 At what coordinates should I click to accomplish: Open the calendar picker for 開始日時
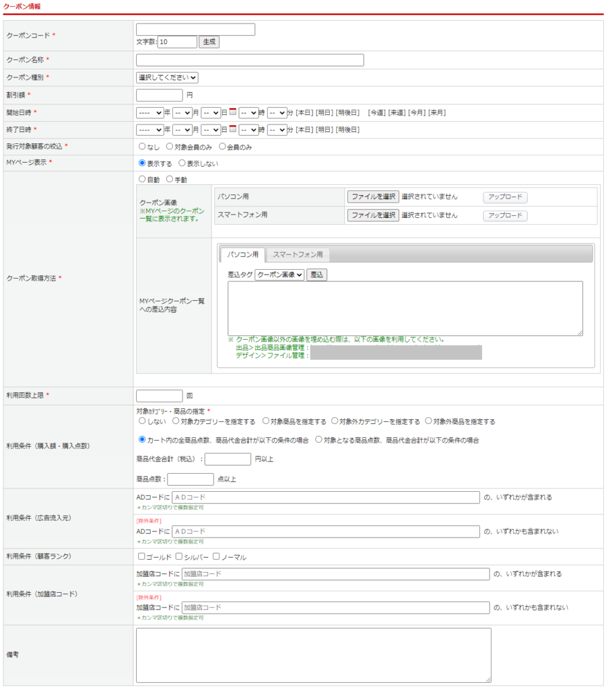[x=233, y=112]
